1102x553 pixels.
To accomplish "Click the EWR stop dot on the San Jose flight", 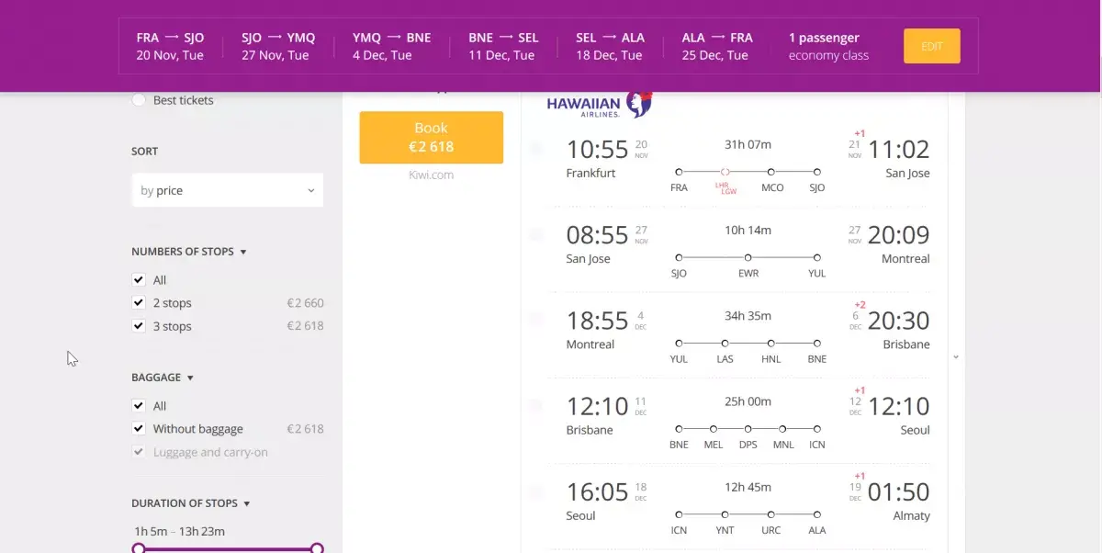I will (x=748, y=257).
